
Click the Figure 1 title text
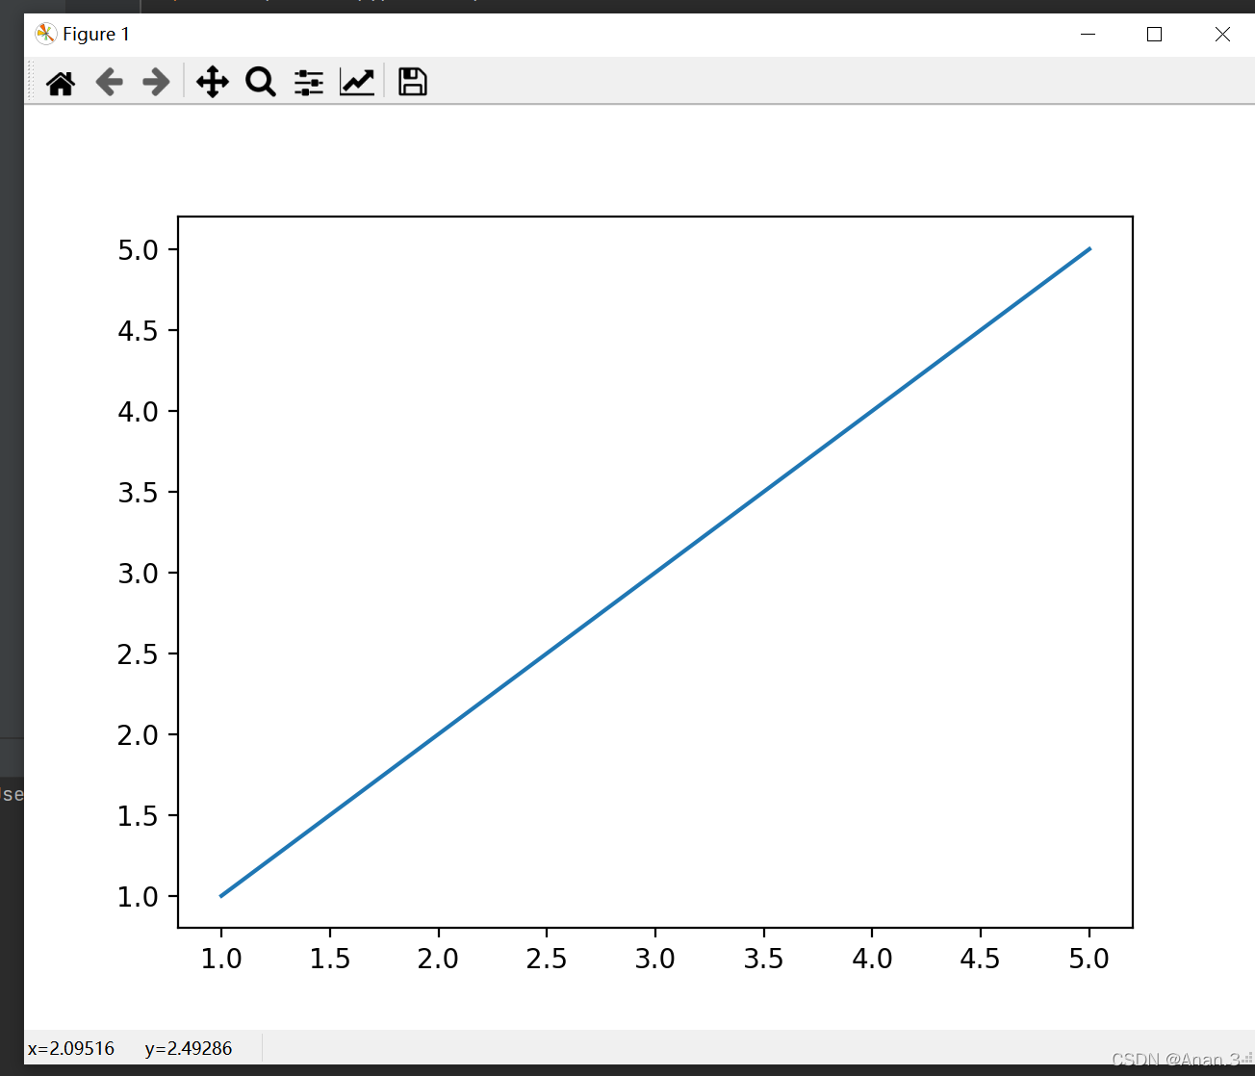click(96, 35)
